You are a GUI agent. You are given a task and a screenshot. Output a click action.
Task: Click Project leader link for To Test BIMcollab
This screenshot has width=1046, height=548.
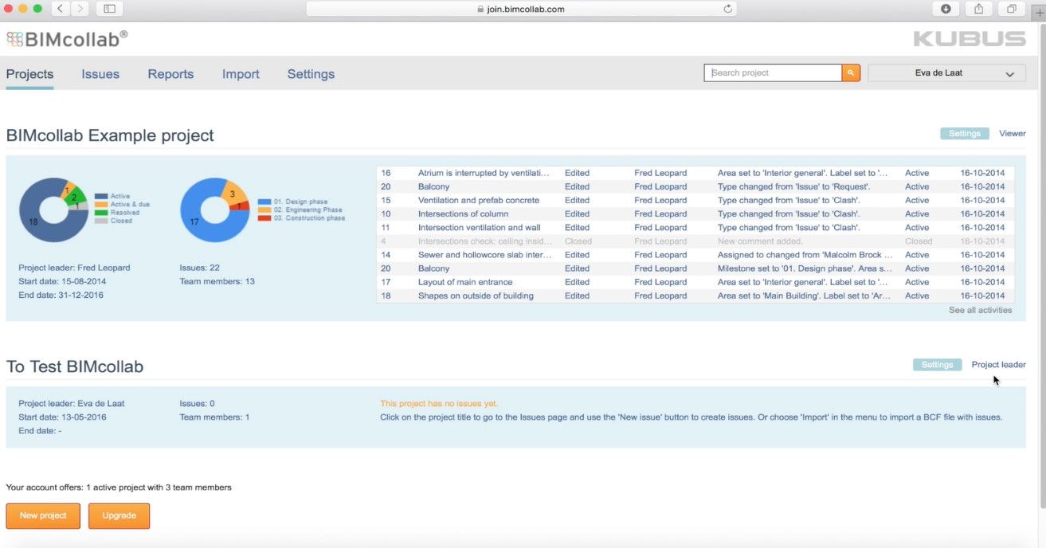tap(998, 364)
